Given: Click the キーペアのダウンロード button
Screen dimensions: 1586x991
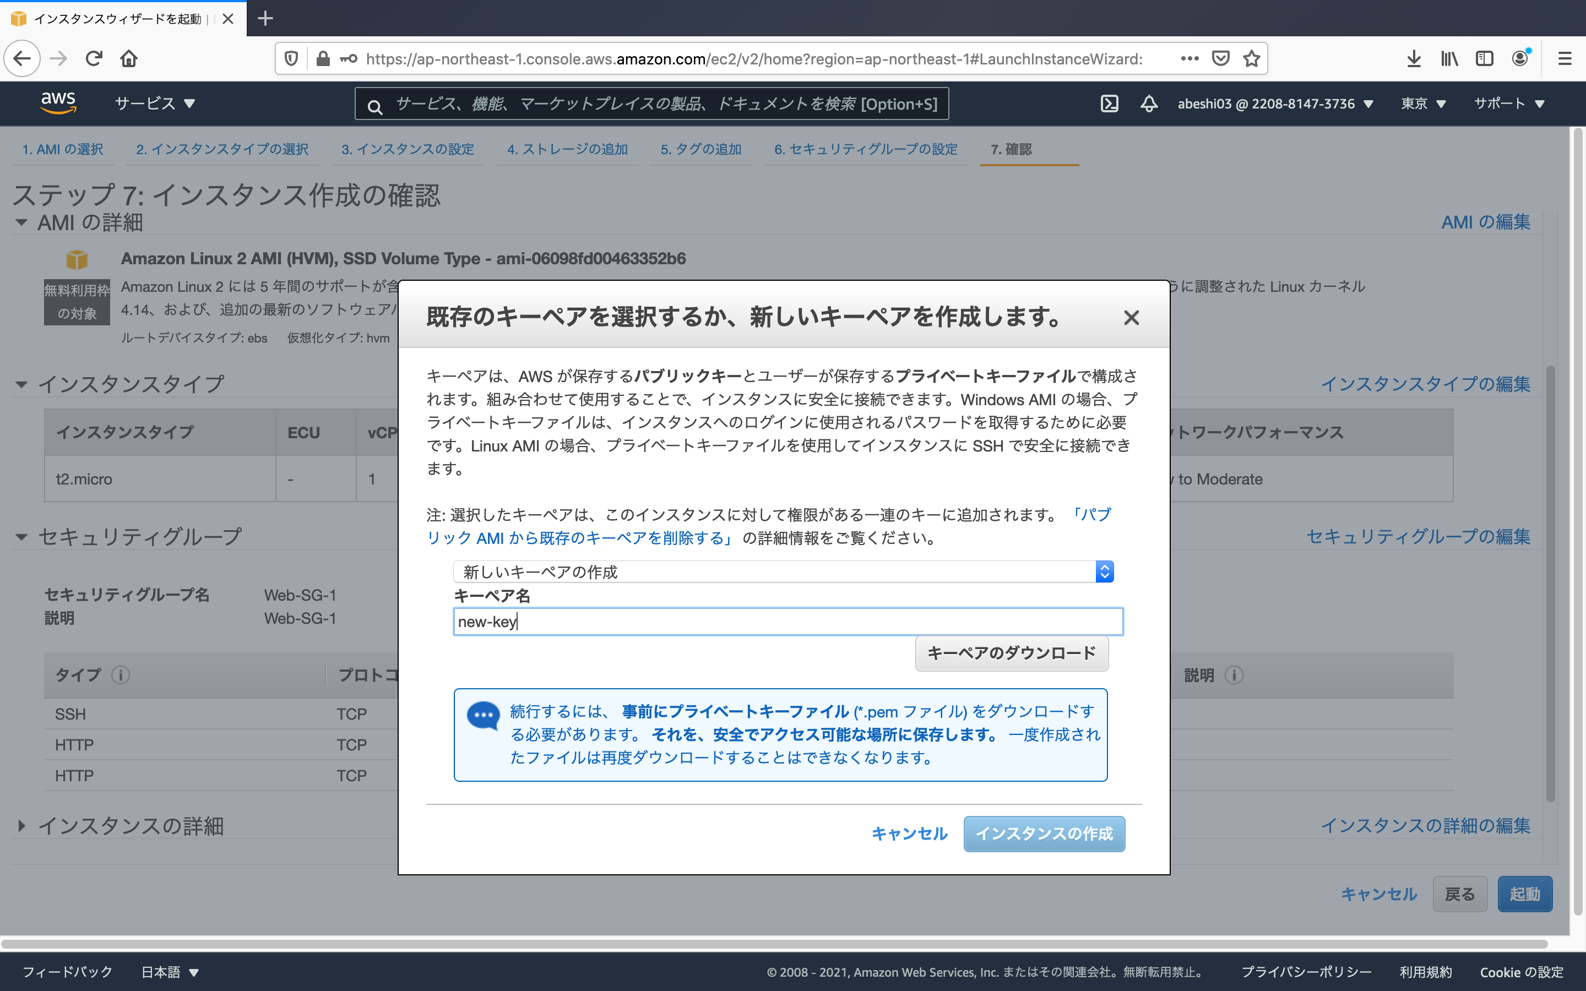Looking at the screenshot, I should 1011,653.
